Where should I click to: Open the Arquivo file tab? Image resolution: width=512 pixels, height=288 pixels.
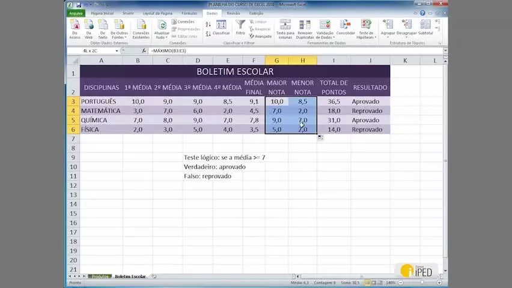[76, 13]
